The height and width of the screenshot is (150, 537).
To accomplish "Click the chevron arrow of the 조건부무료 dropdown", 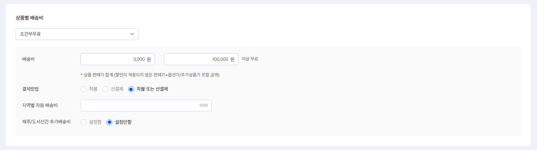I will pyautogui.click(x=132, y=34).
